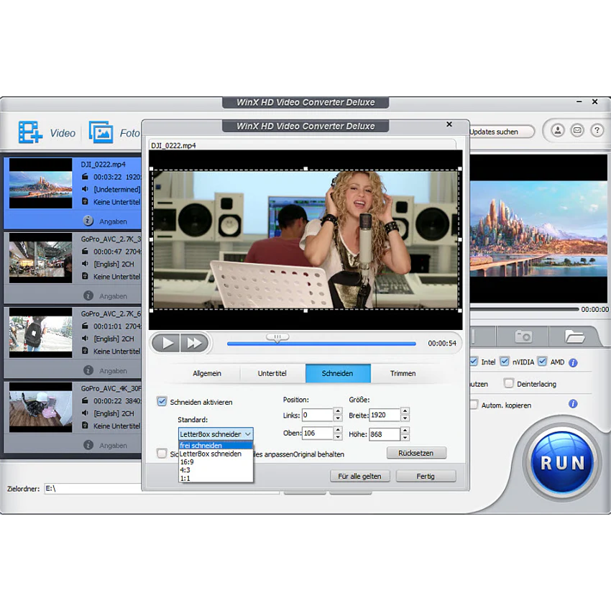Click the Für alle gelten button
This screenshot has height=611, width=611.
coord(359,476)
